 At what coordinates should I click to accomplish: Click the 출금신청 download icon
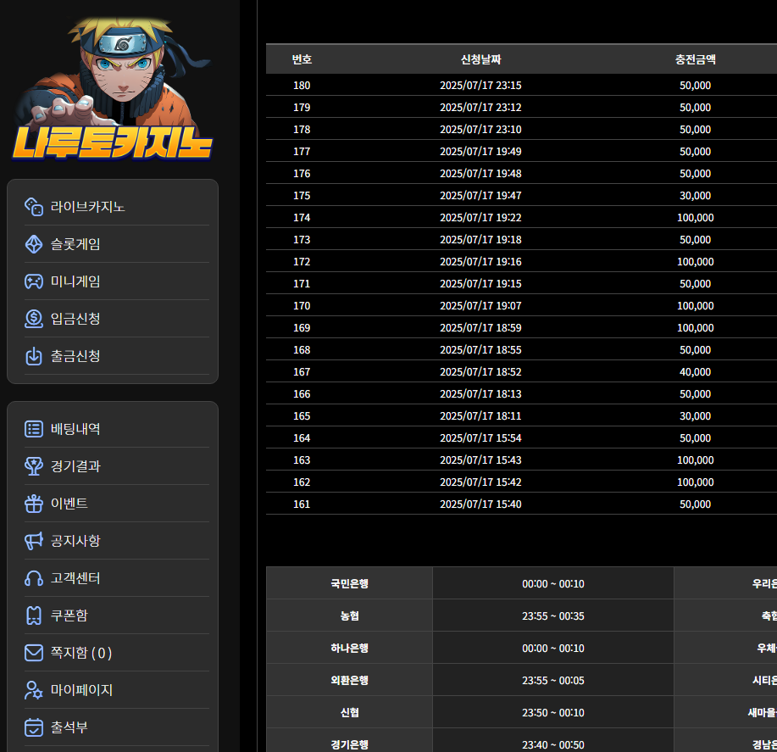pos(34,356)
